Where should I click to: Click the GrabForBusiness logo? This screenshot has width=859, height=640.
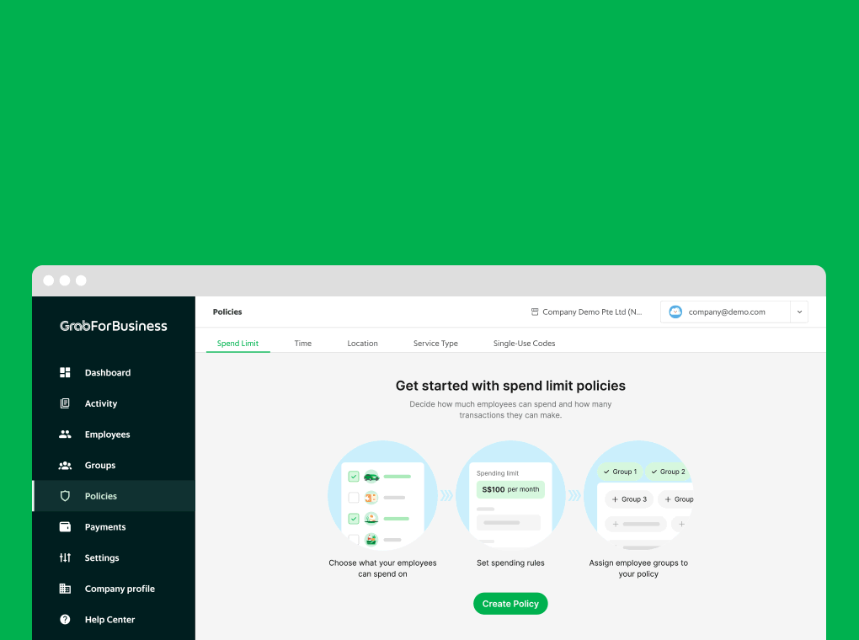(114, 325)
